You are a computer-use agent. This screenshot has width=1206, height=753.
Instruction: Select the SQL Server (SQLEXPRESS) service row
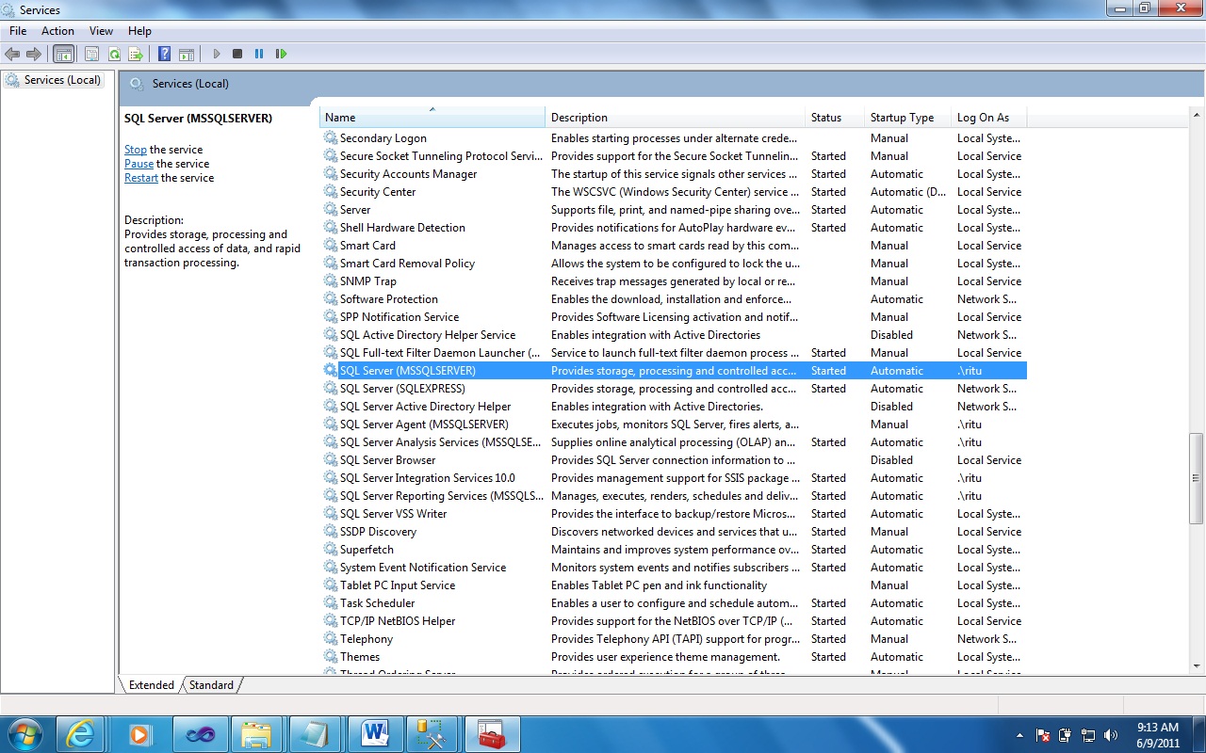pyautogui.click(x=673, y=389)
